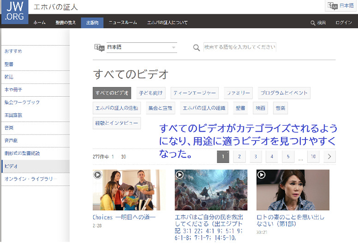Viewport: 358px width, 244px height.
Task: Filter videos by the 聖書 category button
Action: [240, 108]
